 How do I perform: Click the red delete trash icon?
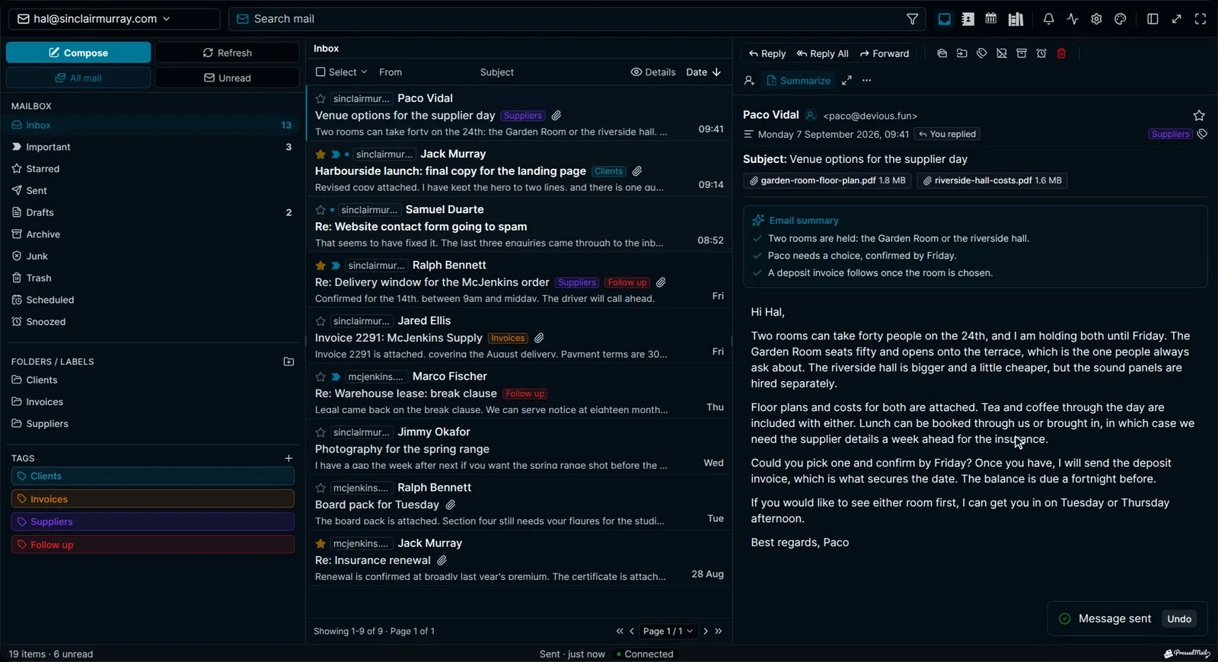coord(1061,53)
